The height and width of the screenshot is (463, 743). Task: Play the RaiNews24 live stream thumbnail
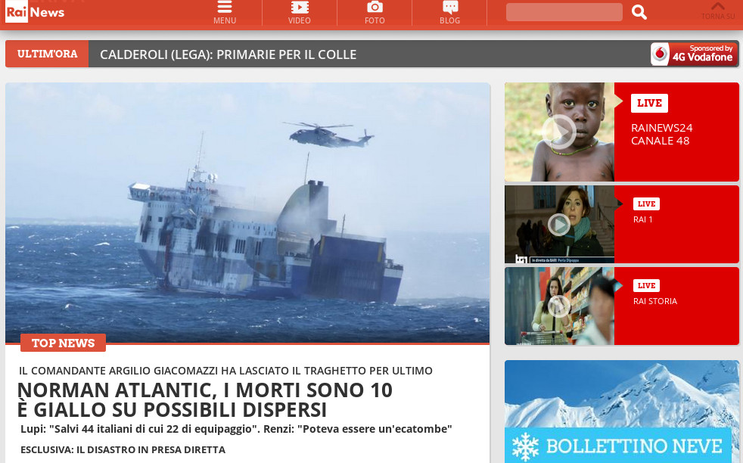tap(559, 132)
